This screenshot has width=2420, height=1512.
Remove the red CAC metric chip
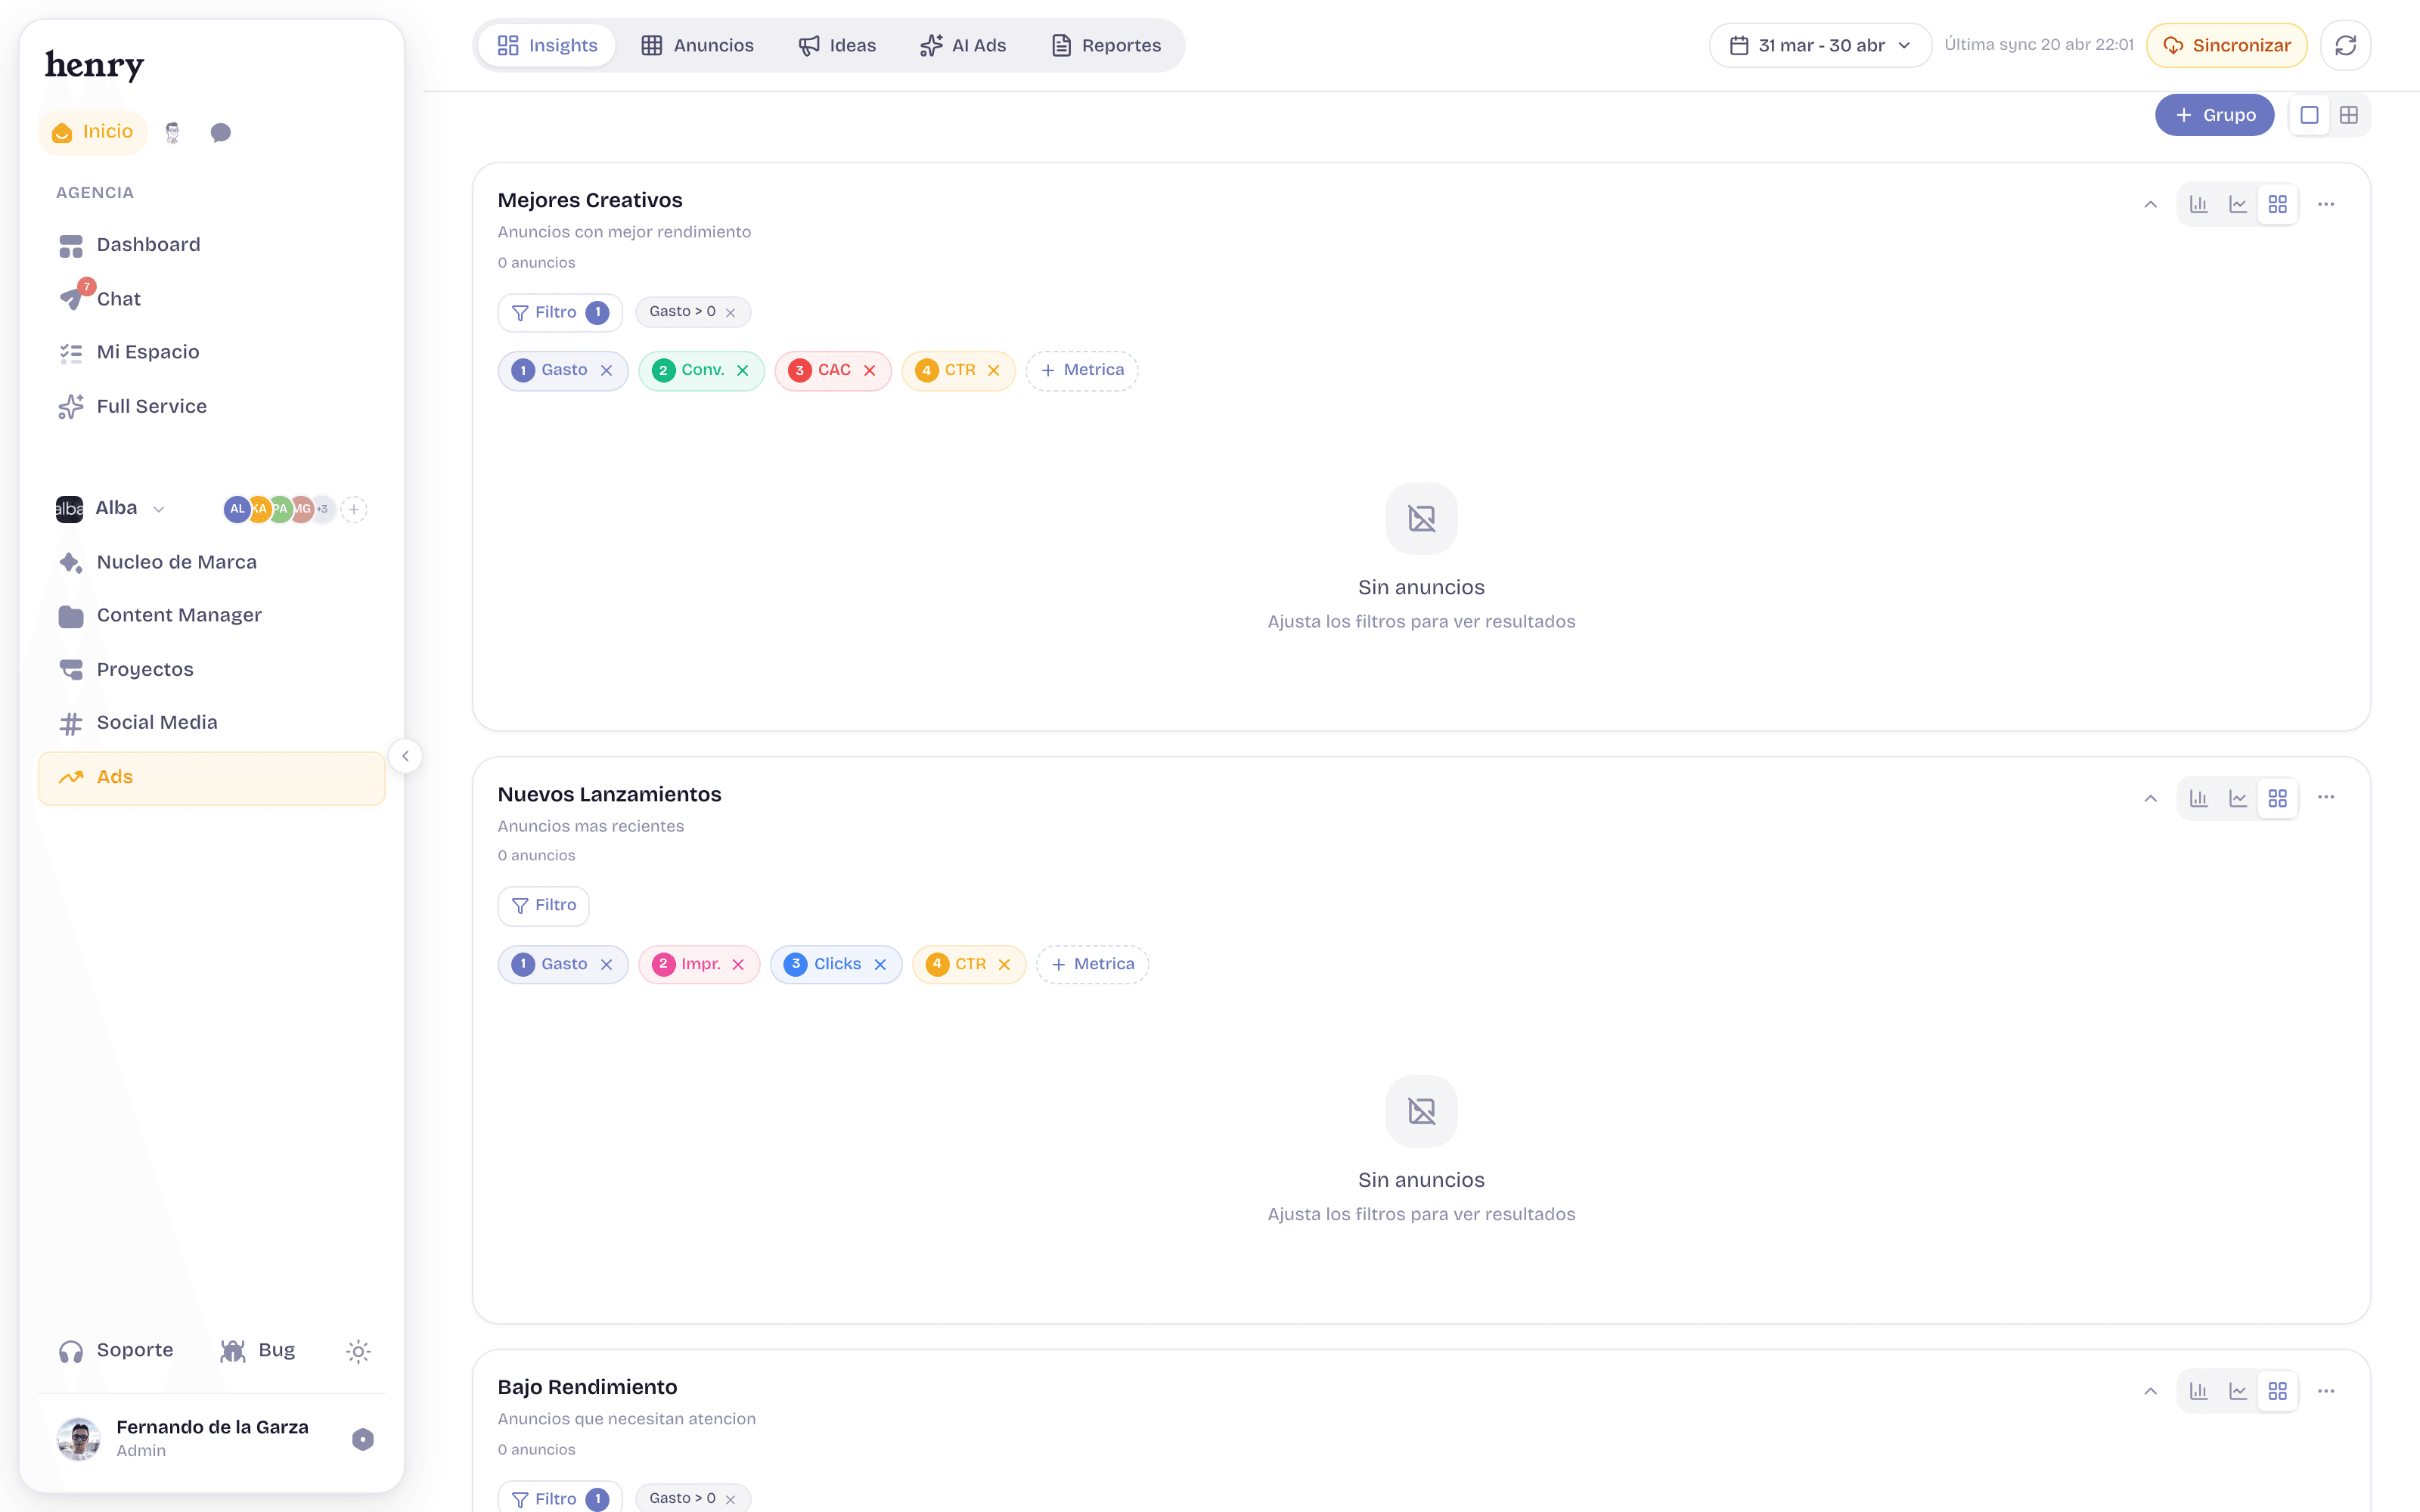869,370
